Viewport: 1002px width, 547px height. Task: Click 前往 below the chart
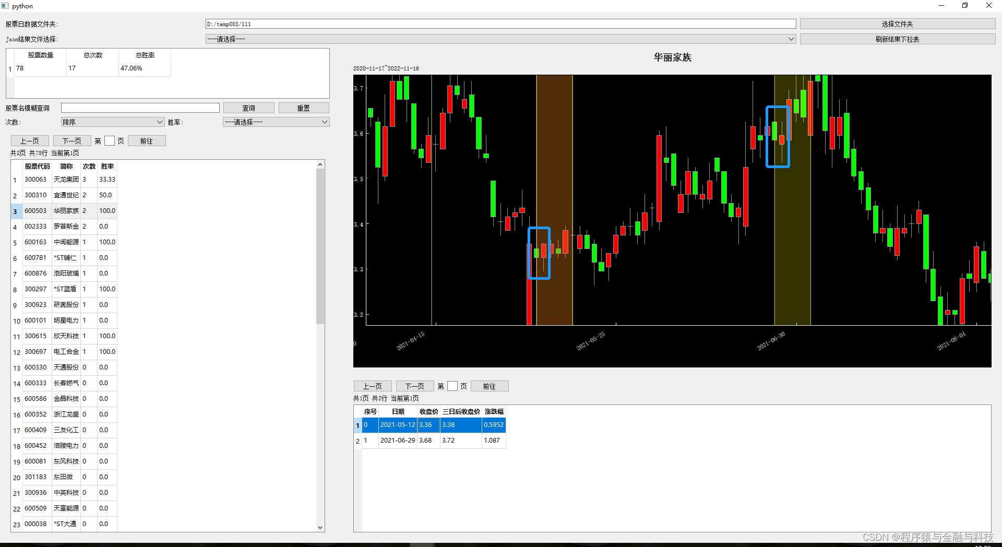coord(490,386)
